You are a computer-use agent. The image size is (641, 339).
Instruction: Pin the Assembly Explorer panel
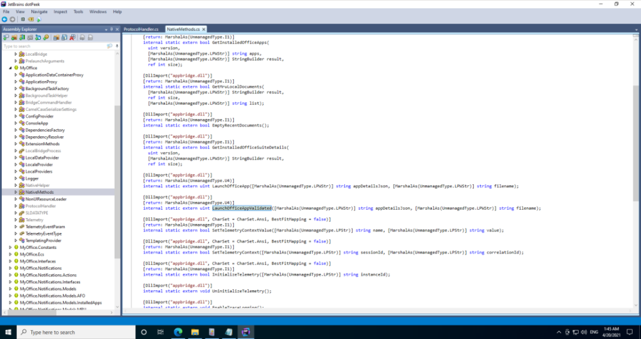point(111,29)
